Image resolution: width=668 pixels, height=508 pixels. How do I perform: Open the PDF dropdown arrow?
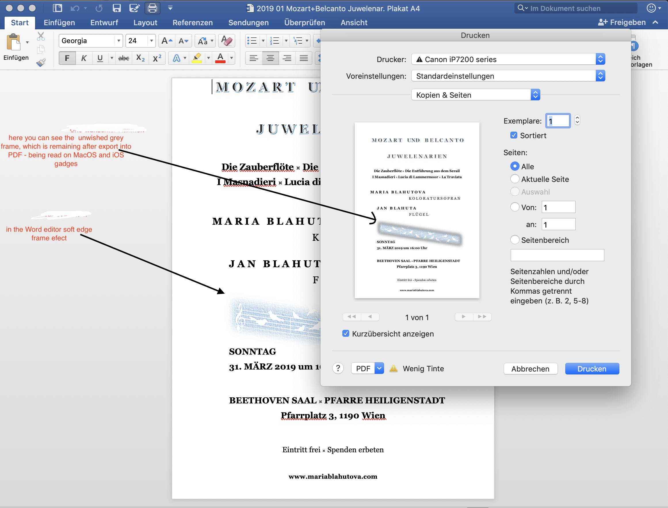379,368
